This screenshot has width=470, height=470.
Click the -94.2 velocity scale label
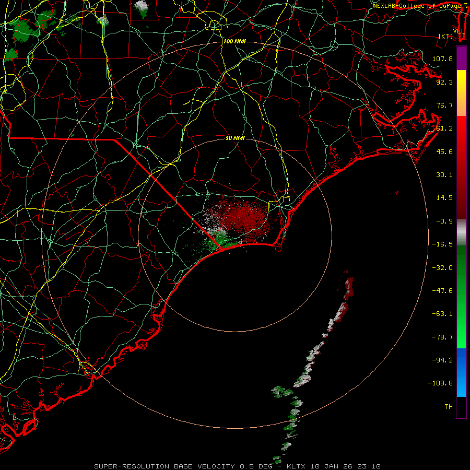442,360
